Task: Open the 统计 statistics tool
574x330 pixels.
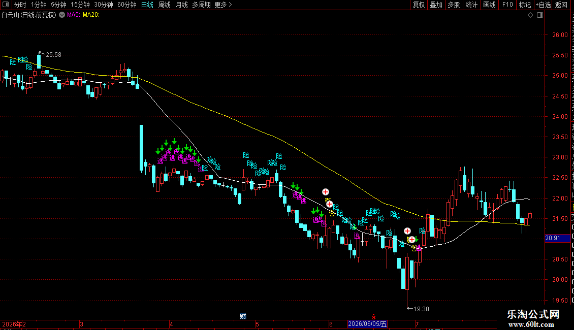Action: tap(471, 5)
